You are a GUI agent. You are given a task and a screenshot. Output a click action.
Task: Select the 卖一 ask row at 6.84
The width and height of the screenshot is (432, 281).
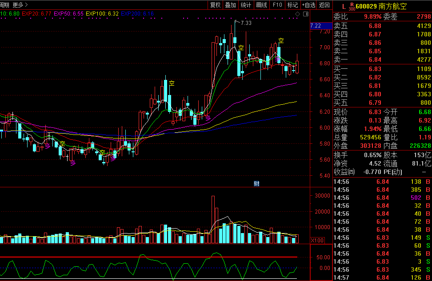click(x=382, y=60)
